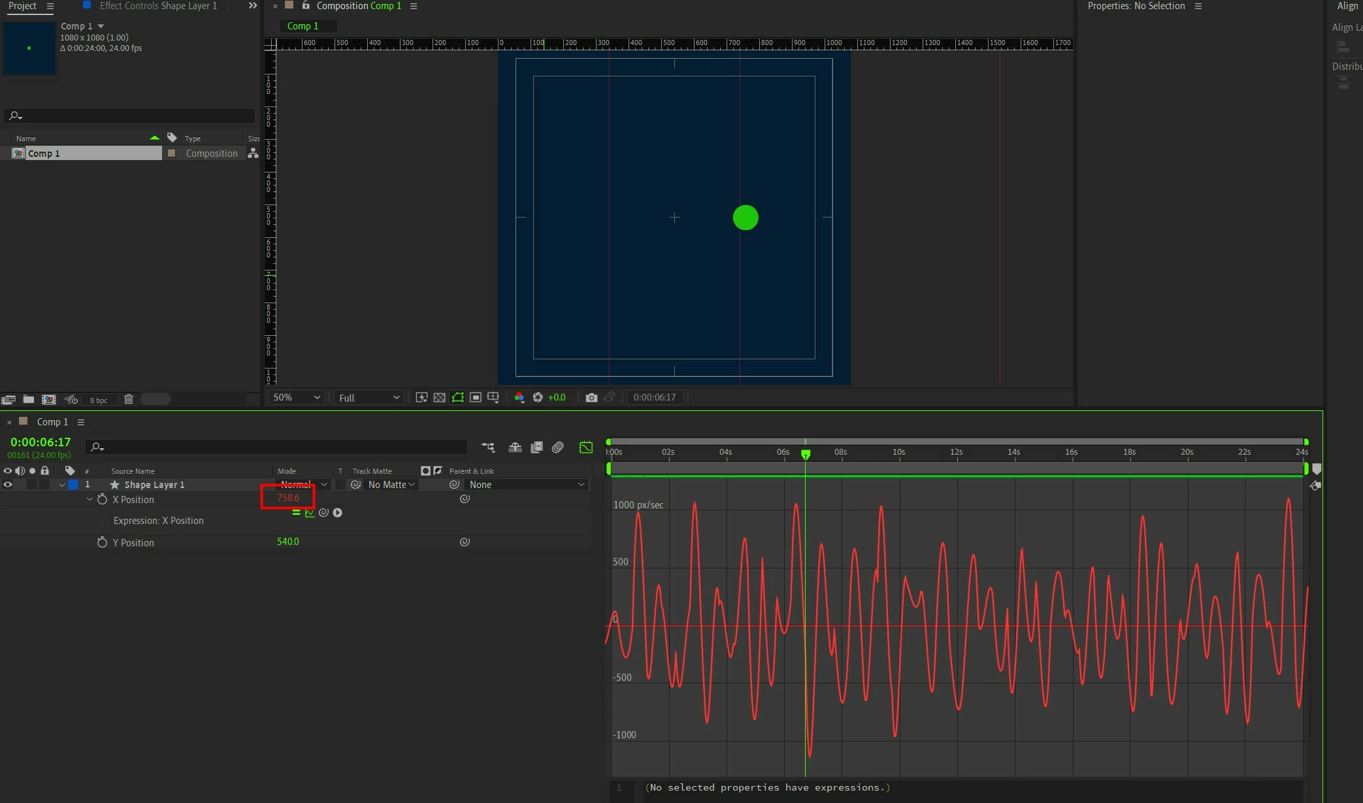
Task: Click Frame Blending enable icon
Action: (536, 448)
